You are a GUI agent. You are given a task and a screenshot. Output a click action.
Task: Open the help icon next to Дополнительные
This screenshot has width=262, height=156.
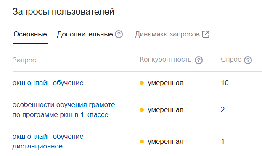coord(119,34)
